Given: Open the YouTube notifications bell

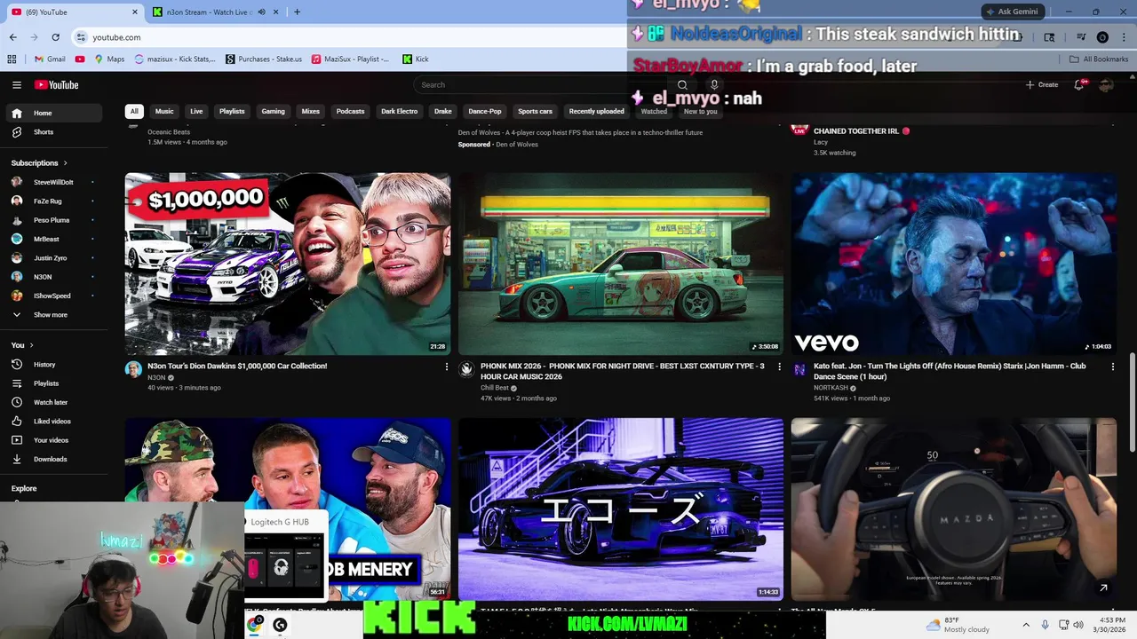Looking at the screenshot, I should (1079, 84).
